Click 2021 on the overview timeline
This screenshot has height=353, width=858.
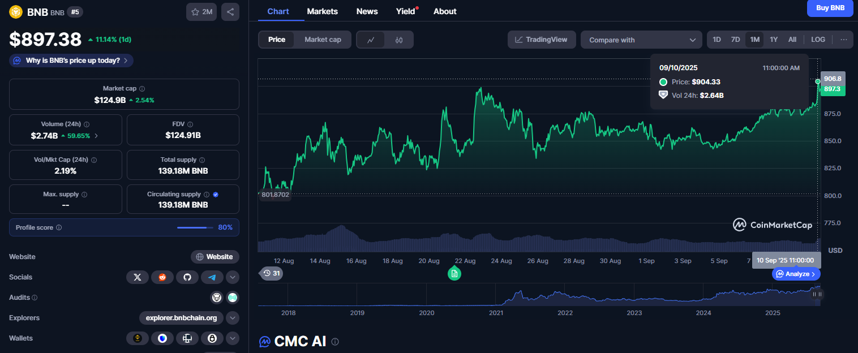[496, 313]
